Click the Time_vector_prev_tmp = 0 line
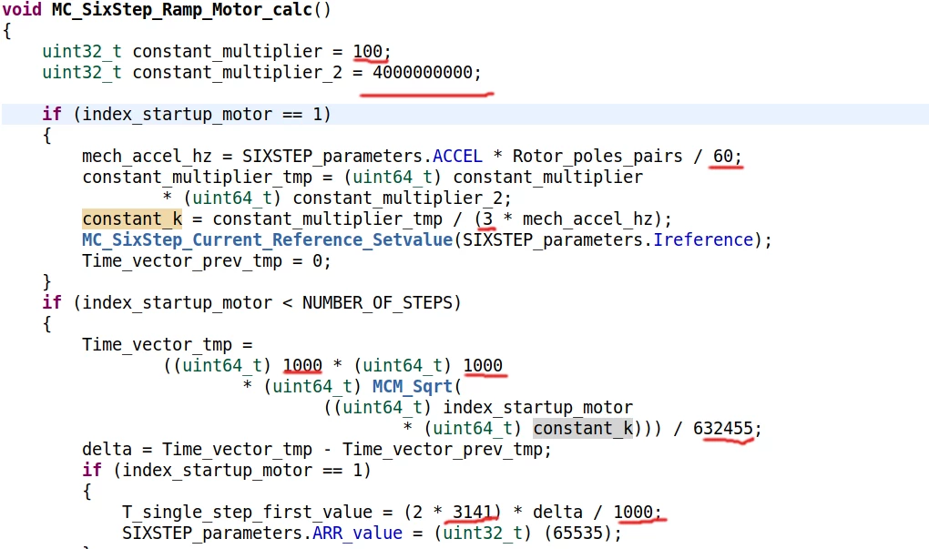The height and width of the screenshot is (549, 929). point(206,261)
